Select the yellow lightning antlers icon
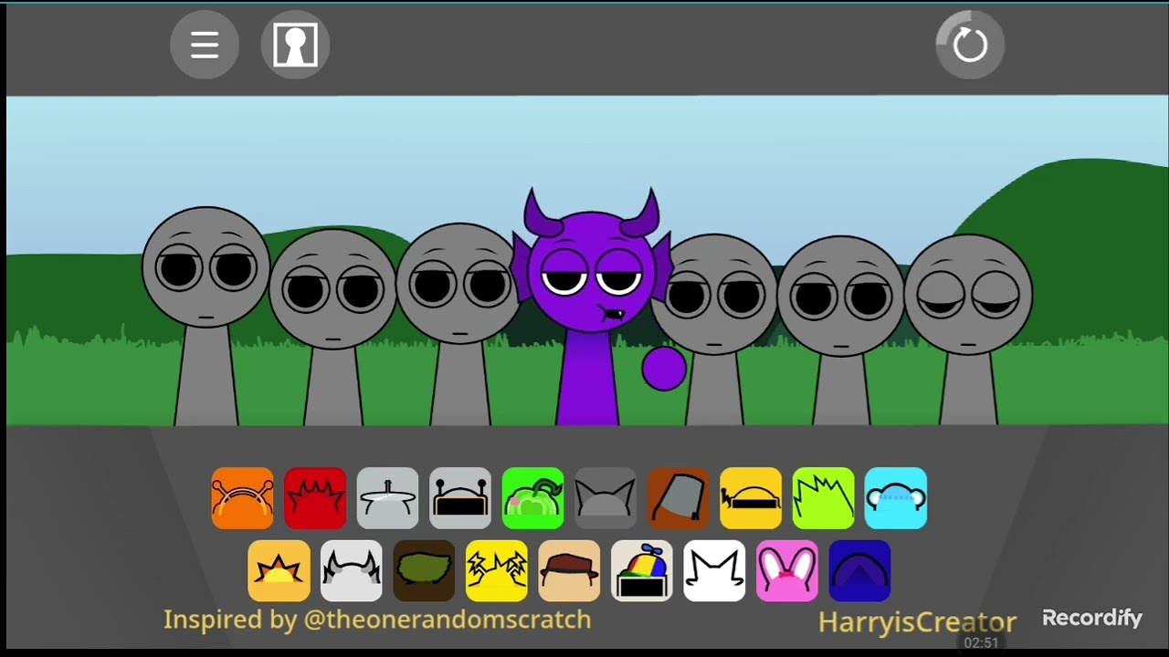The image size is (1169, 657). click(497, 571)
